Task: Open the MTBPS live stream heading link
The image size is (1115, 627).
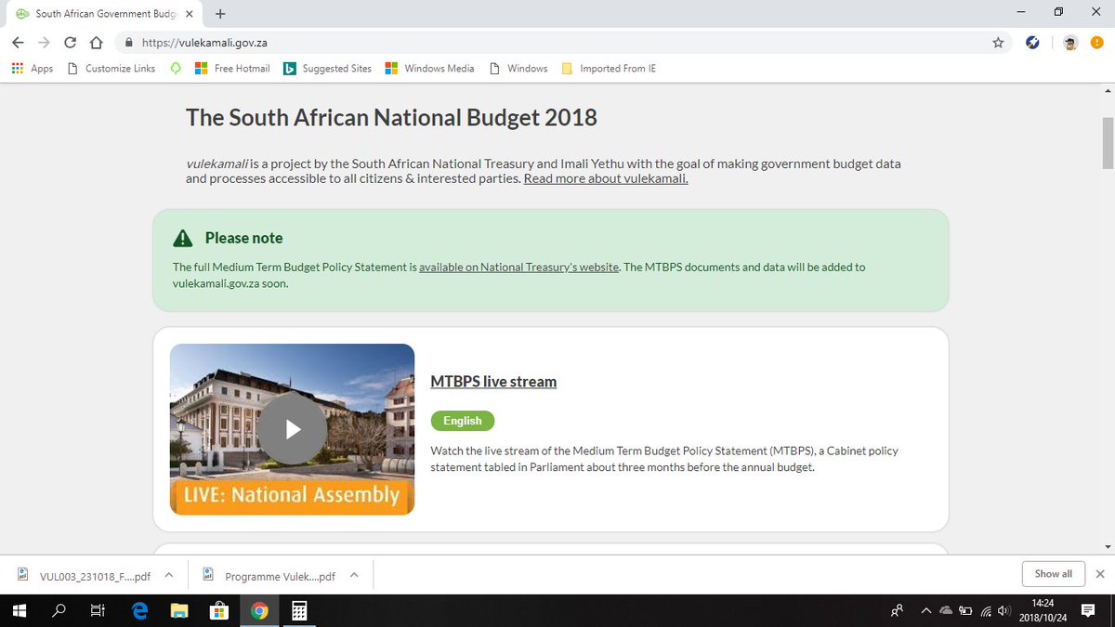Action: [x=493, y=382]
